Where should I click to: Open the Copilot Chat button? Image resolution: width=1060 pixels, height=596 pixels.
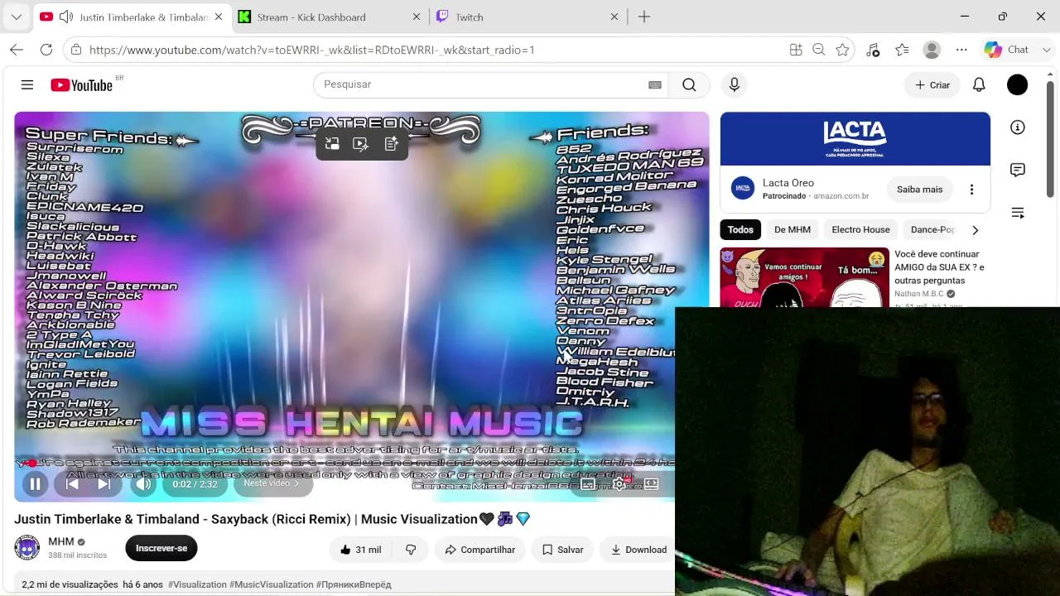[x=1008, y=50]
